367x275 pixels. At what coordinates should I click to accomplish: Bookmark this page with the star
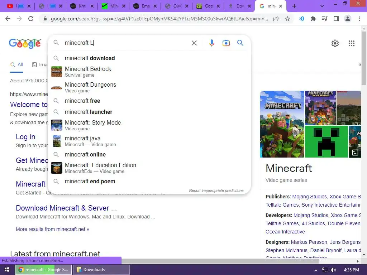pos(287,19)
